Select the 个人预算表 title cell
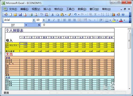Screen dimensions: 133x96 click(x=60, y=30)
